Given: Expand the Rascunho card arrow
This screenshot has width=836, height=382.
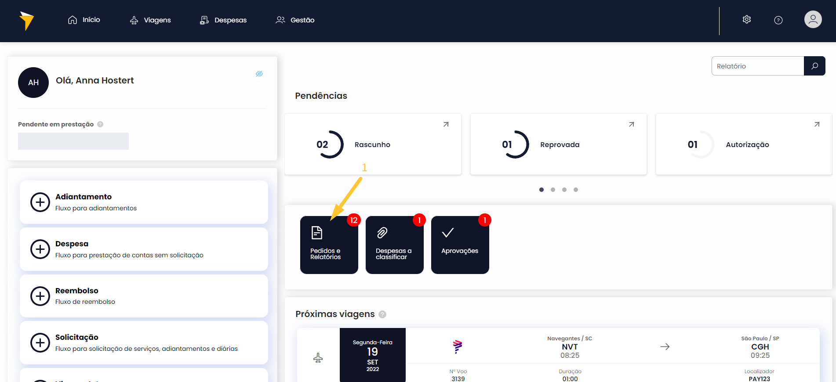Looking at the screenshot, I should [x=446, y=125].
